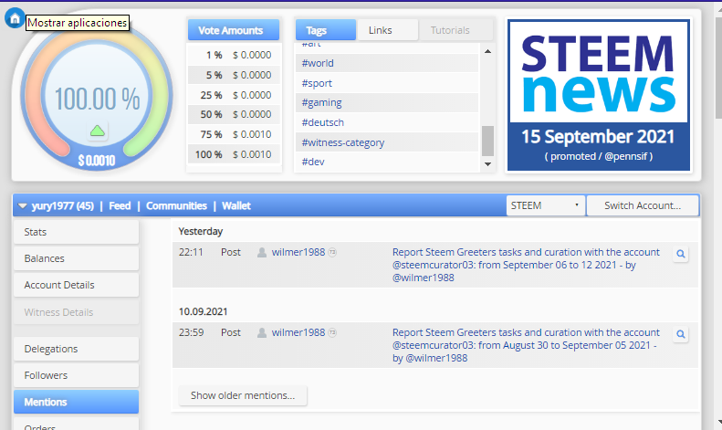The height and width of the screenshot is (430, 722).
Task: Click the yury1977 (45) account name
Action: click(x=63, y=205)
